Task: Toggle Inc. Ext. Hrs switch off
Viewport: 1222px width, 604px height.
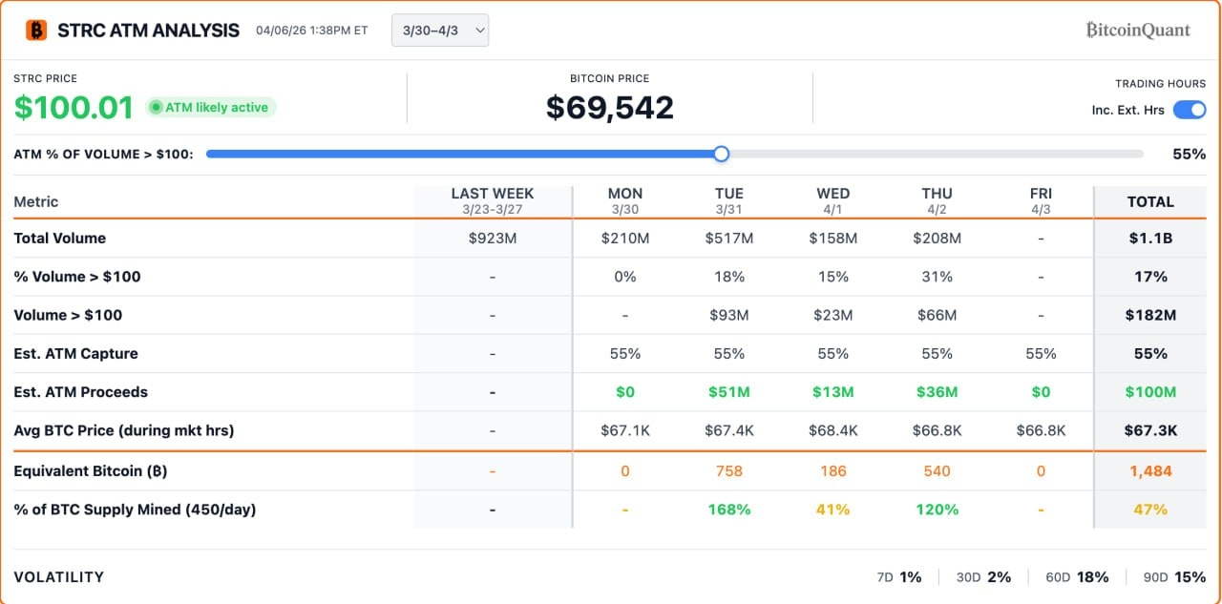Action: tap(1190, 110)
